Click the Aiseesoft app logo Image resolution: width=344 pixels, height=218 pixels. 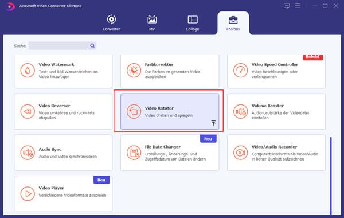(x=10, y=6)
